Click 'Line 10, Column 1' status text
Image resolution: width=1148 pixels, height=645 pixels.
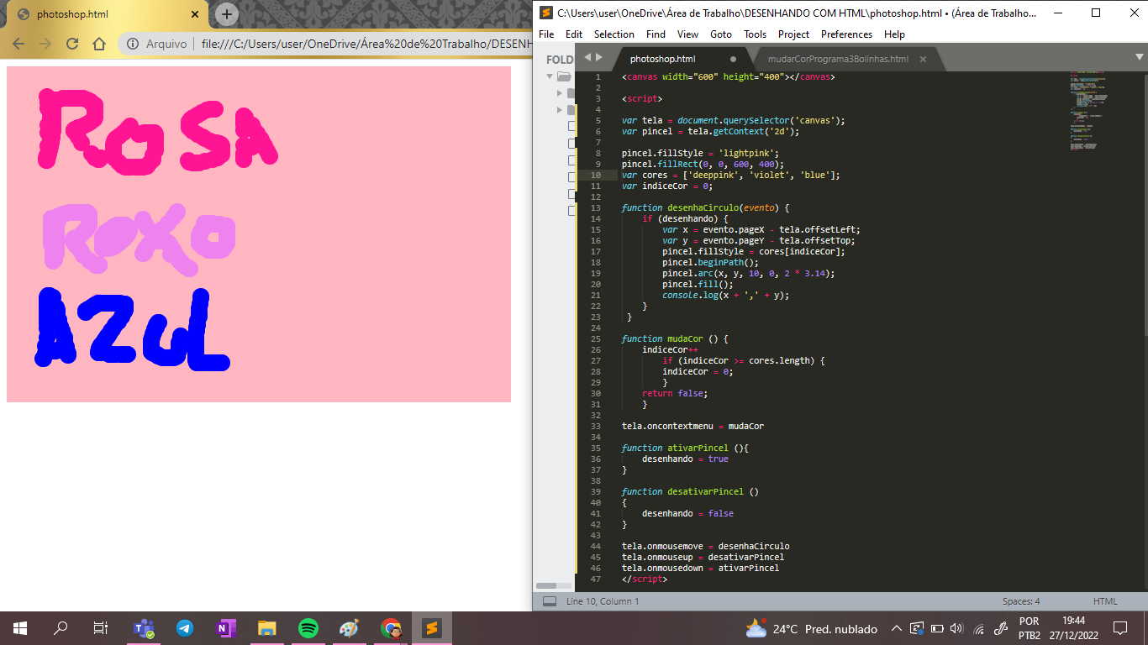tap(603, 601)
